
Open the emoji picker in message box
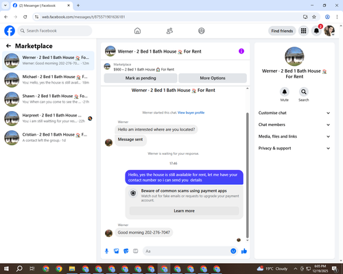(x=233, y=251)
